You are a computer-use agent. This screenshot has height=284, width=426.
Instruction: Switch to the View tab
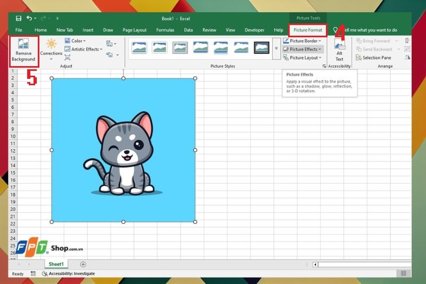click(x=230, y=30)
